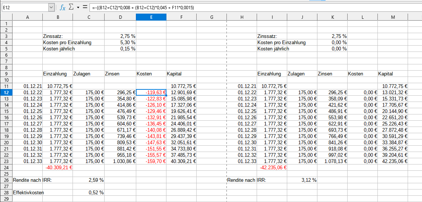The image size is (422, 202).
Task: Click into the Name Box showing E12
Action: coord(24,7)
